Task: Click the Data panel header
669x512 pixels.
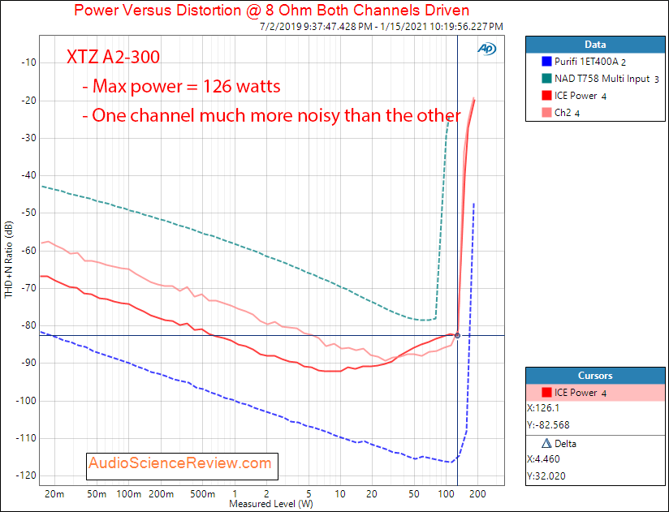Action: click(595, 45)
